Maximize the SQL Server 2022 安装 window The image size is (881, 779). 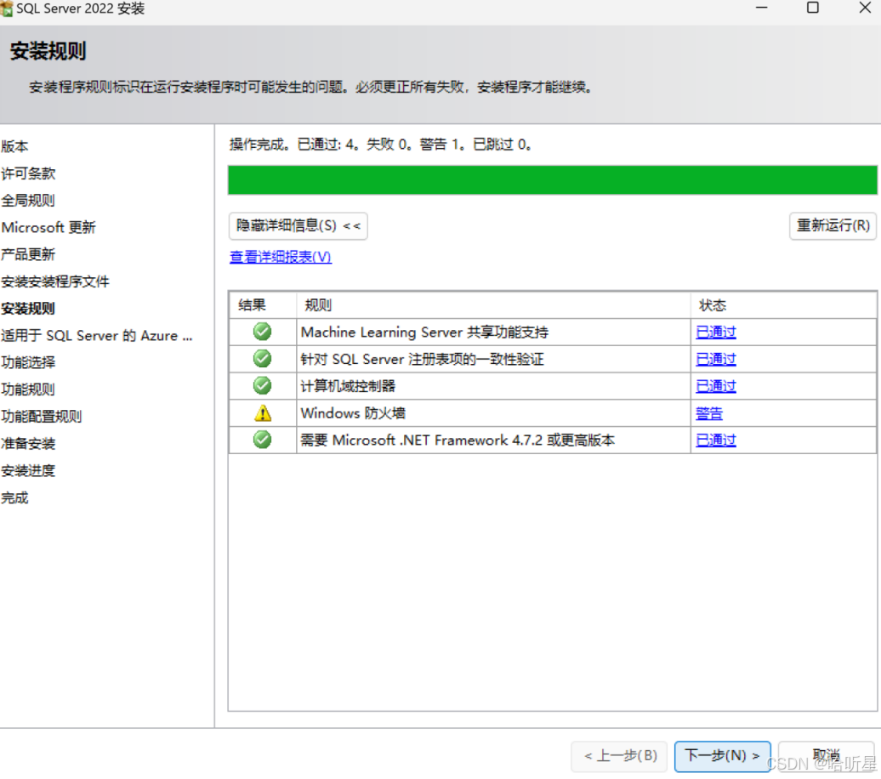coord(812,8)
